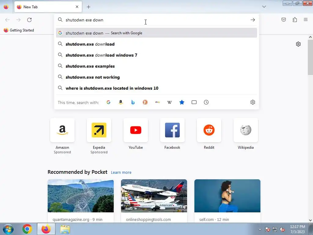Image resolution: width=313 pixels, height=235 pixels.
Task: Go forward one page
Action: point(18,20)
